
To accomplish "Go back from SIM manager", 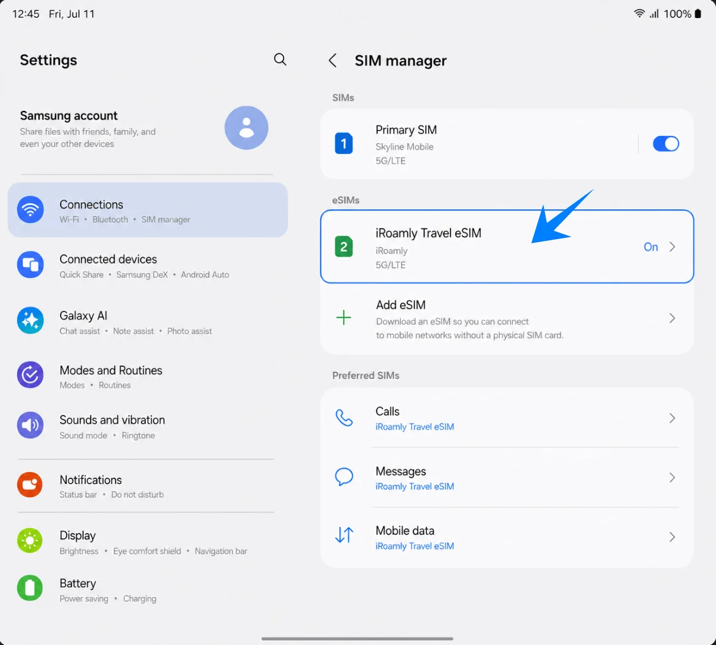I will coord(332,60).
